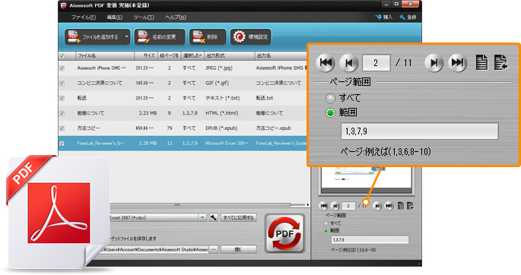The image size is (521, 275).
Task: Select 範囲 radio in small lower-right panel
Action: 326,230
